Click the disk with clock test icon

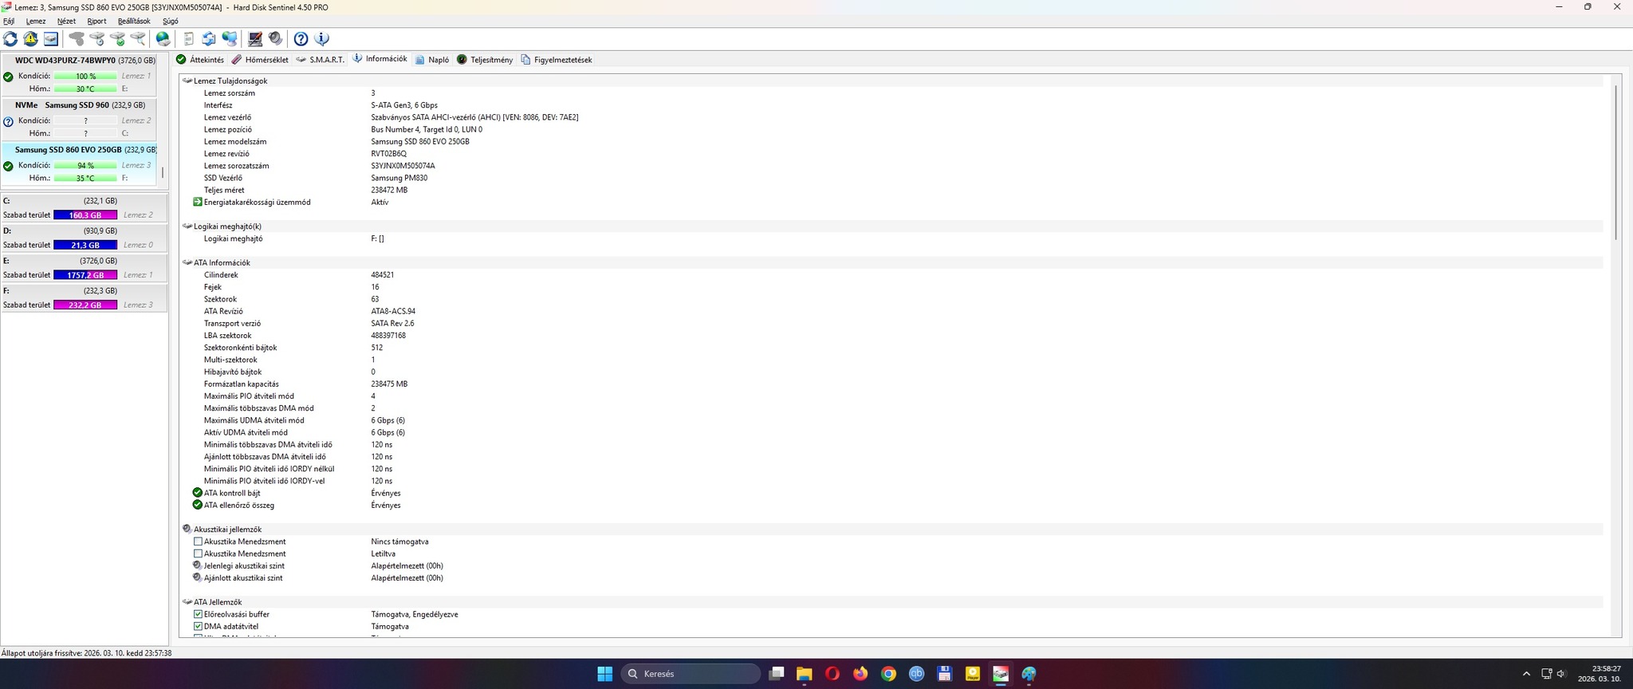pyautogui.click(x=97, y=38)
